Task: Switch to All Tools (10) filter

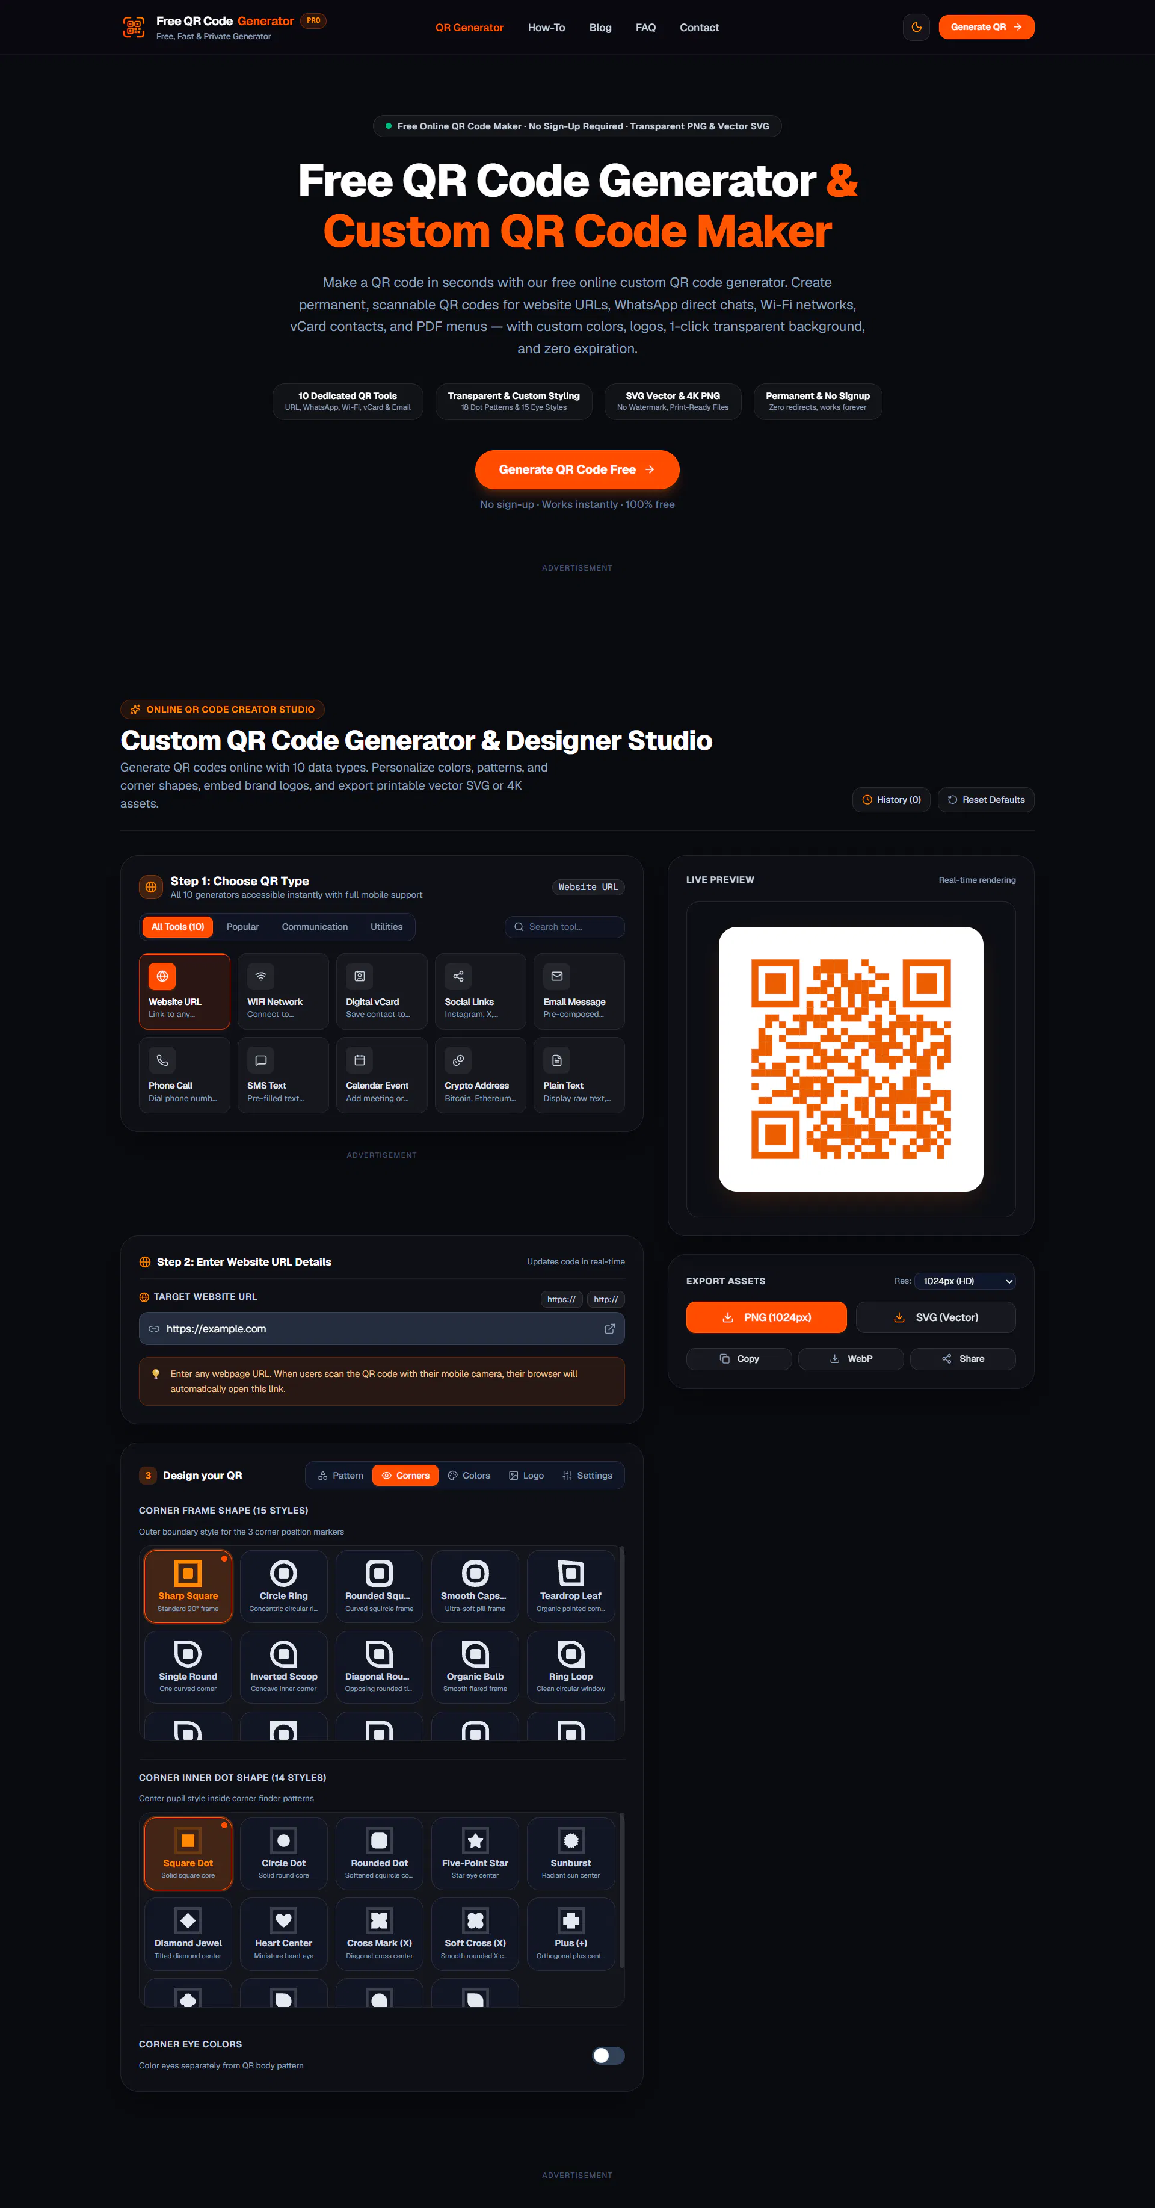Action: click(177, 927)
